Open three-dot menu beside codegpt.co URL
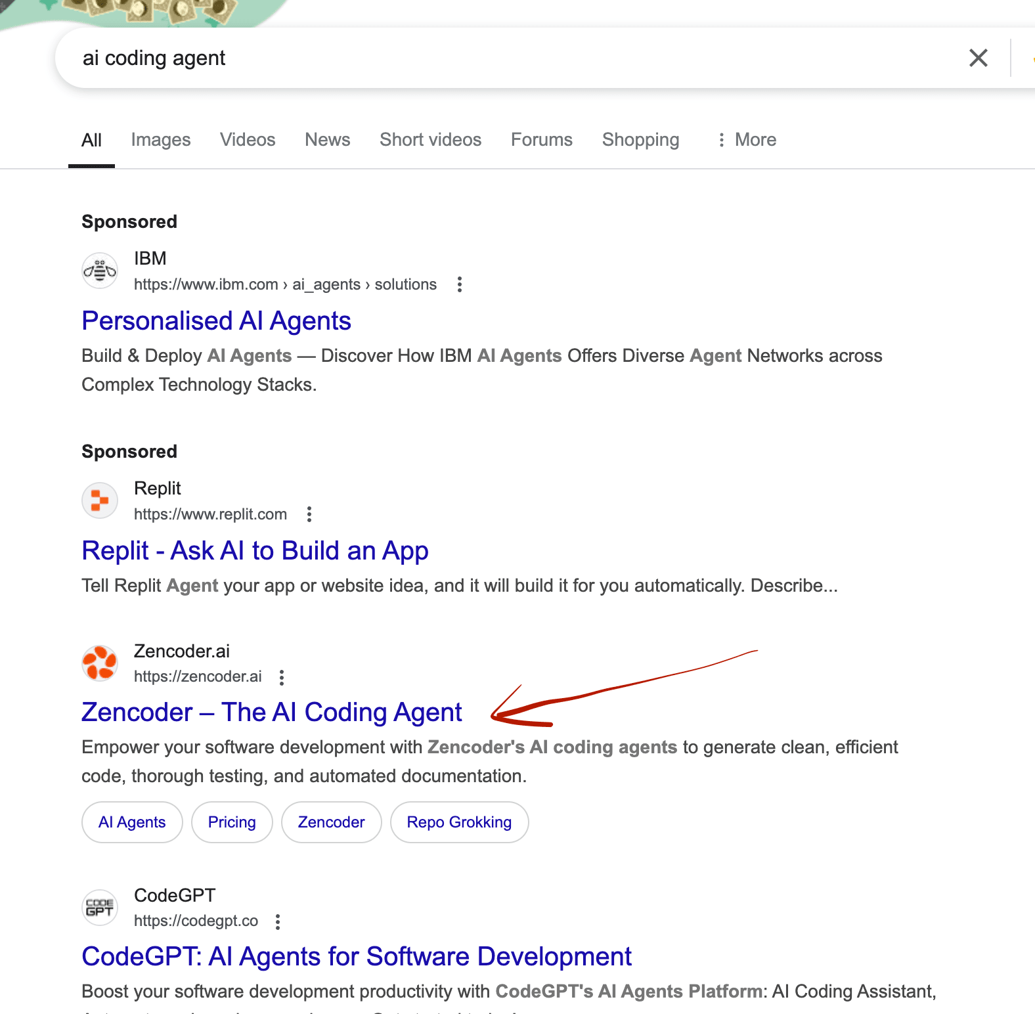This screenshot has height=1014, width=1035. [278, 921]
